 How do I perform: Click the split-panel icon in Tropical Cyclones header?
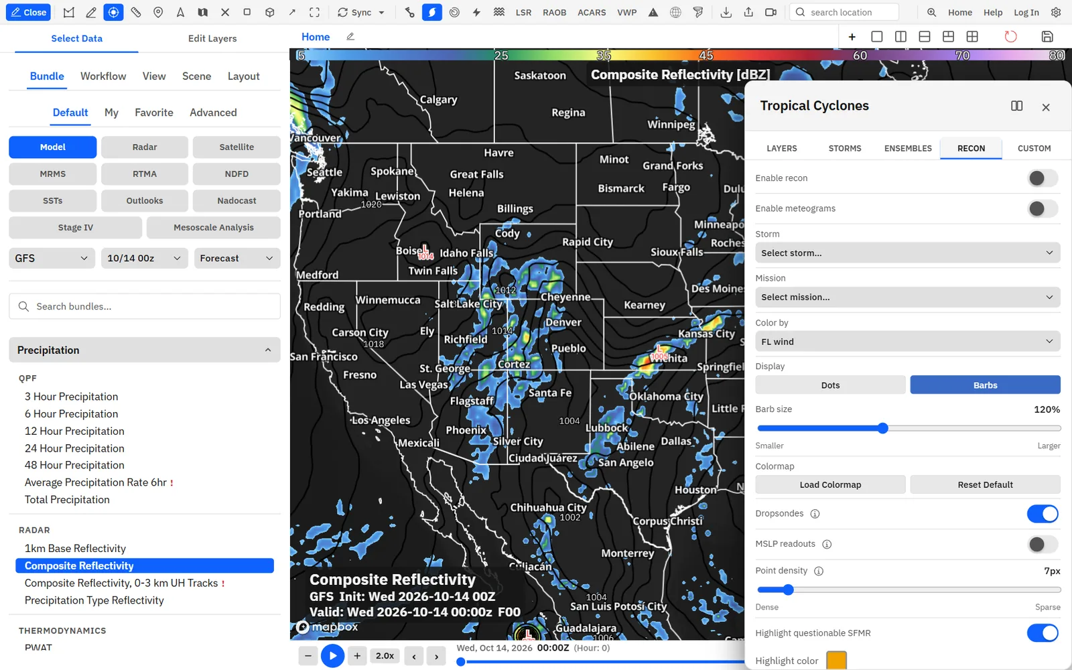pos(1016,106)
